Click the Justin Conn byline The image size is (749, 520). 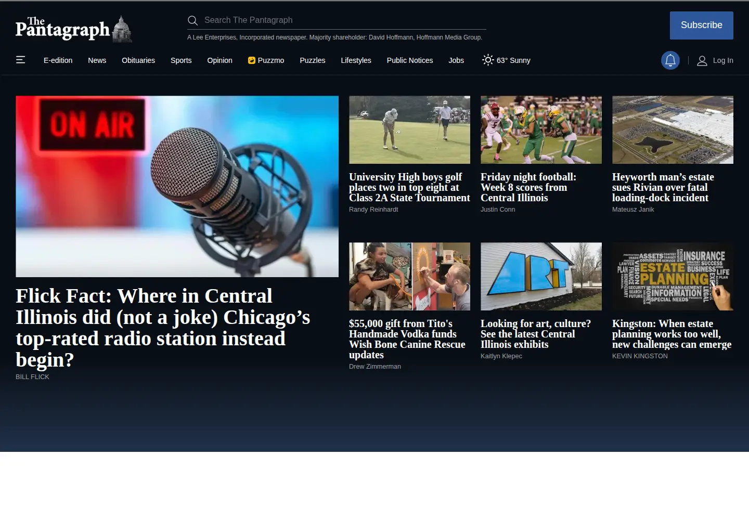pos(498,209)
